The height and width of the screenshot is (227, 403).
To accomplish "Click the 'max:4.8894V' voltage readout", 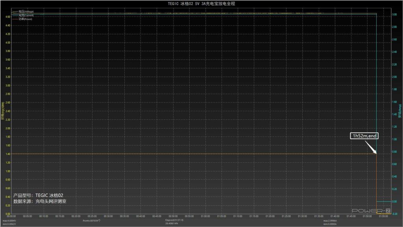I will 9,221.
